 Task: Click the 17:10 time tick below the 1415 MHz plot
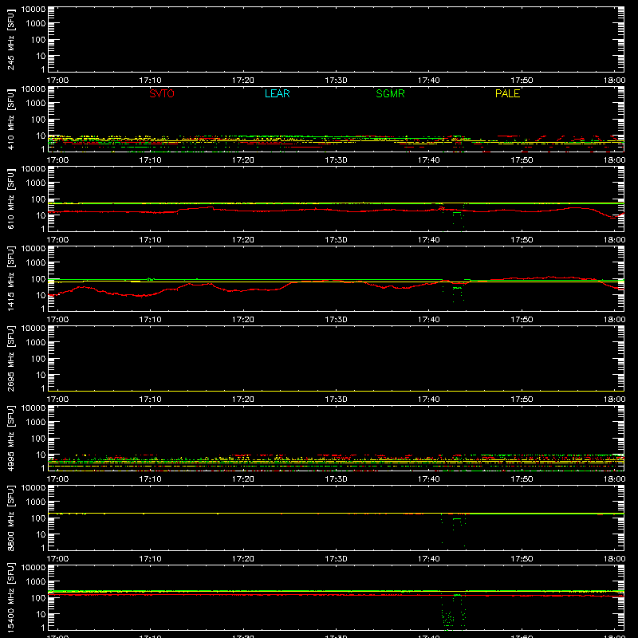click(150, 320)
